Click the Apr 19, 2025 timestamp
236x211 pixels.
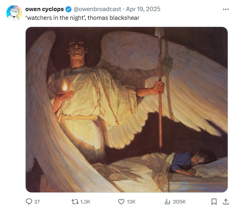pyautogui.click(x=143, y=9)
